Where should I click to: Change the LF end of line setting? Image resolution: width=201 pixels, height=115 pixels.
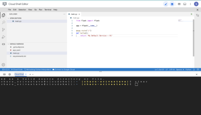[x=167, y=70]
